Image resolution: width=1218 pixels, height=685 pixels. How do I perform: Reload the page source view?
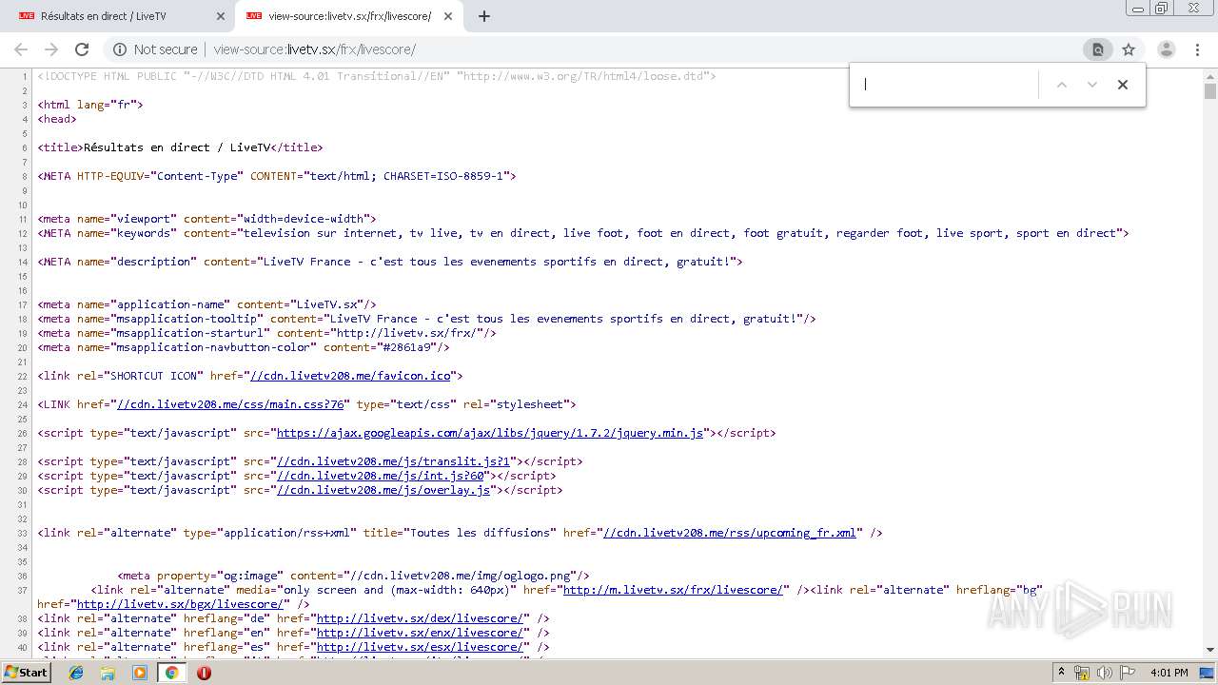coord(82,49)
